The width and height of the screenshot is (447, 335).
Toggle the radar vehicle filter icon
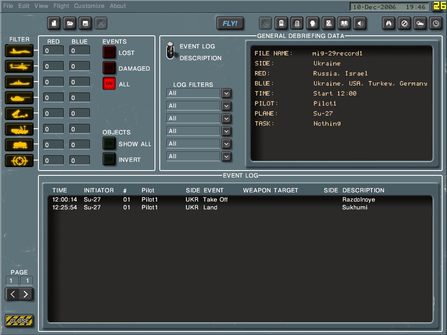(x=19, y=130)
